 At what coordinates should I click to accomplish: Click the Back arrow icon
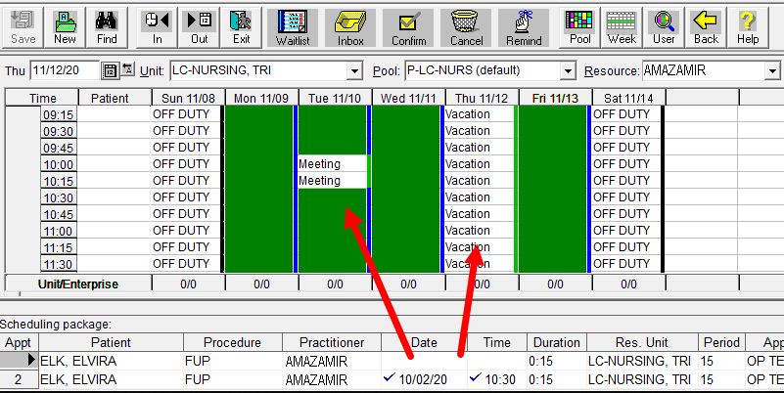(x=706, y=27)
